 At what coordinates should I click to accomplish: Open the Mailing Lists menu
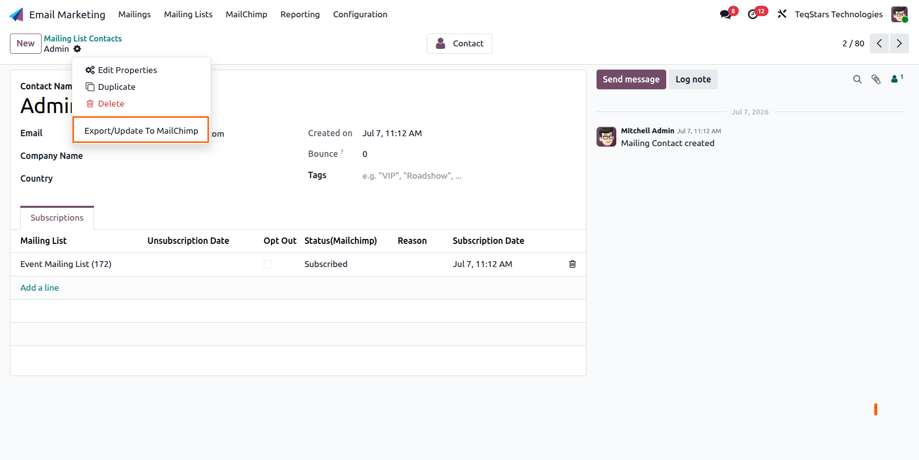pos(188,14)
